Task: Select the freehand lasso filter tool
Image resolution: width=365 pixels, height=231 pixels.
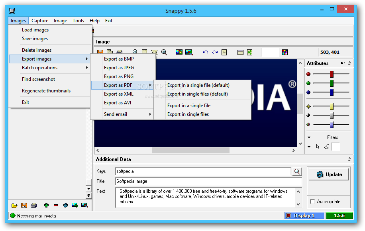Action: click(327, 147)
